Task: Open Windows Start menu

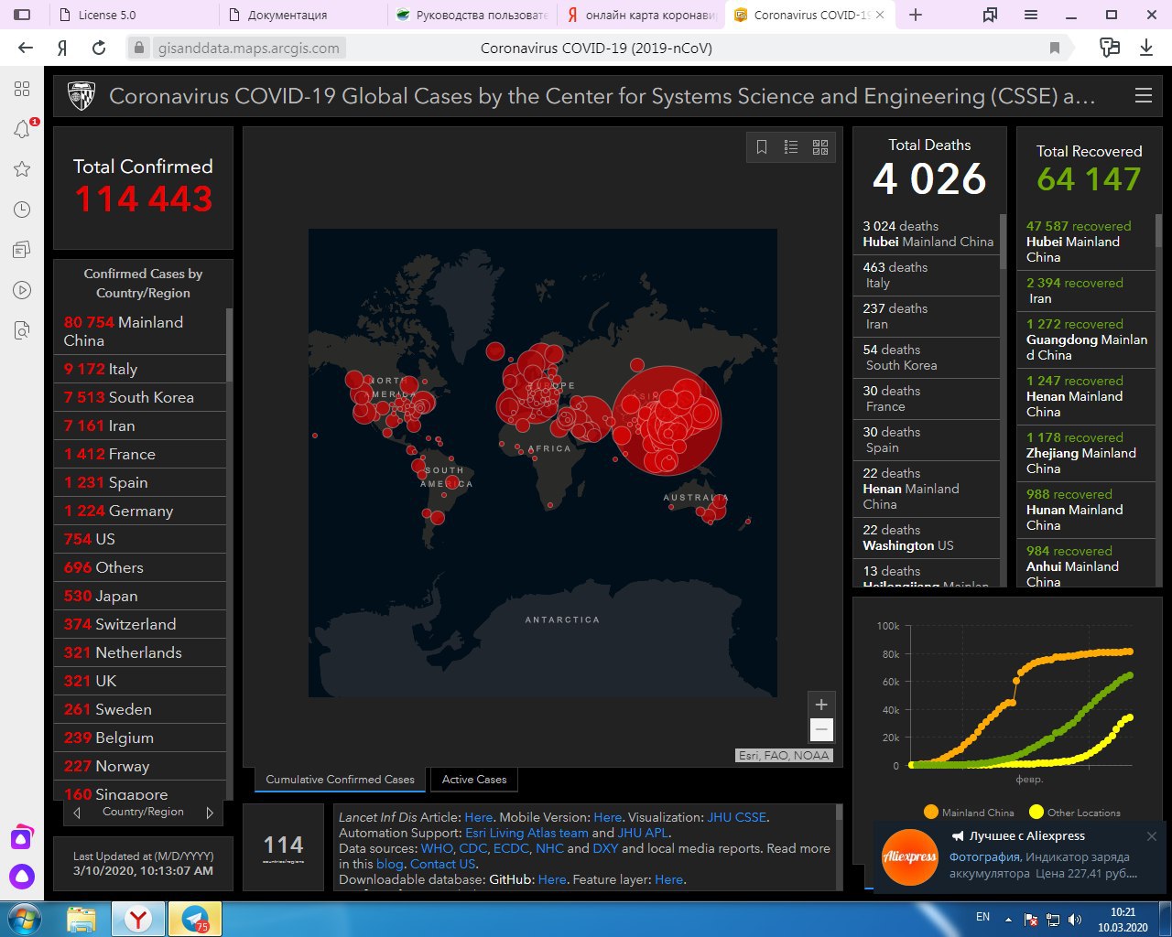Action: click(24, 919)
